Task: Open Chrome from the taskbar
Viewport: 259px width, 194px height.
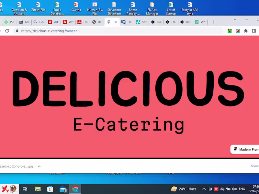Action: [75, 189]
